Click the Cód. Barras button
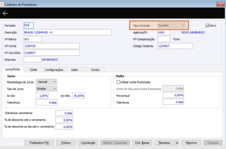 [142, 143]
